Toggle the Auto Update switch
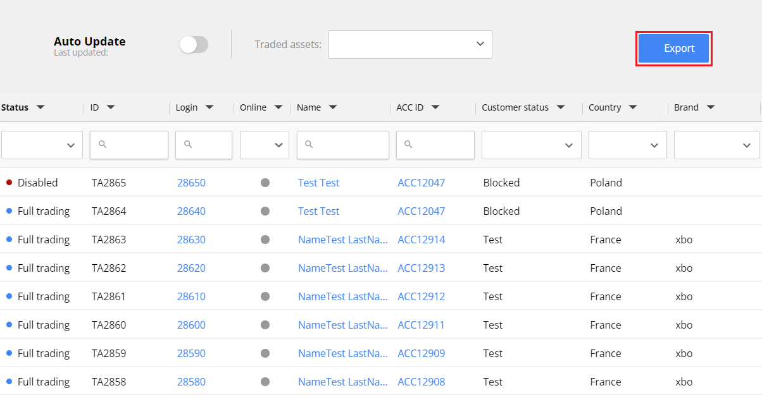This screenshot has width=762, height=395. tap(194, 44)
